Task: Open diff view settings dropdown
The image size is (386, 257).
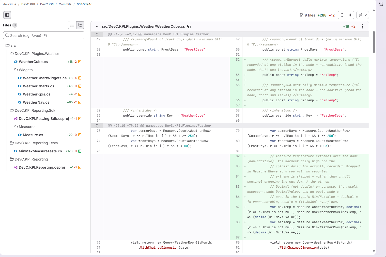Action: tap(363, 15)
